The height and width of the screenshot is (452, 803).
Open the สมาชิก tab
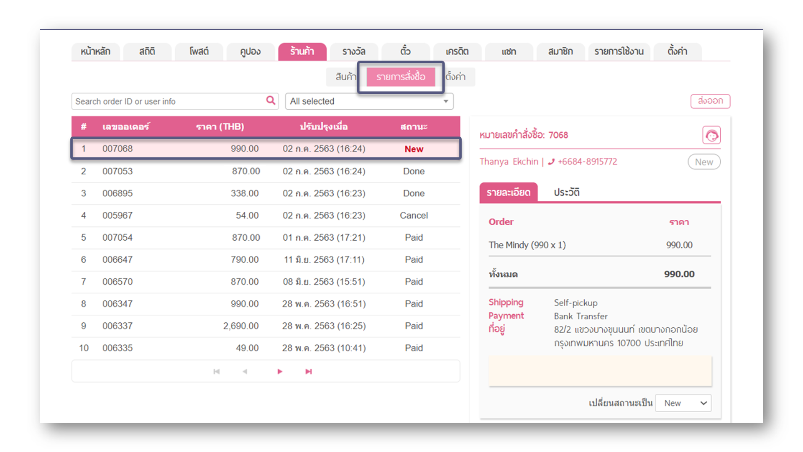tap(561, 51)
